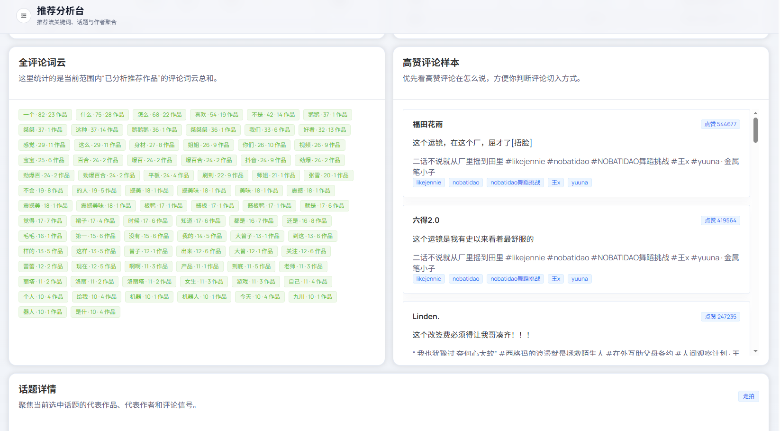
Task: Click the word tag 我们·33·6作品
Action: tap(270, 130)
